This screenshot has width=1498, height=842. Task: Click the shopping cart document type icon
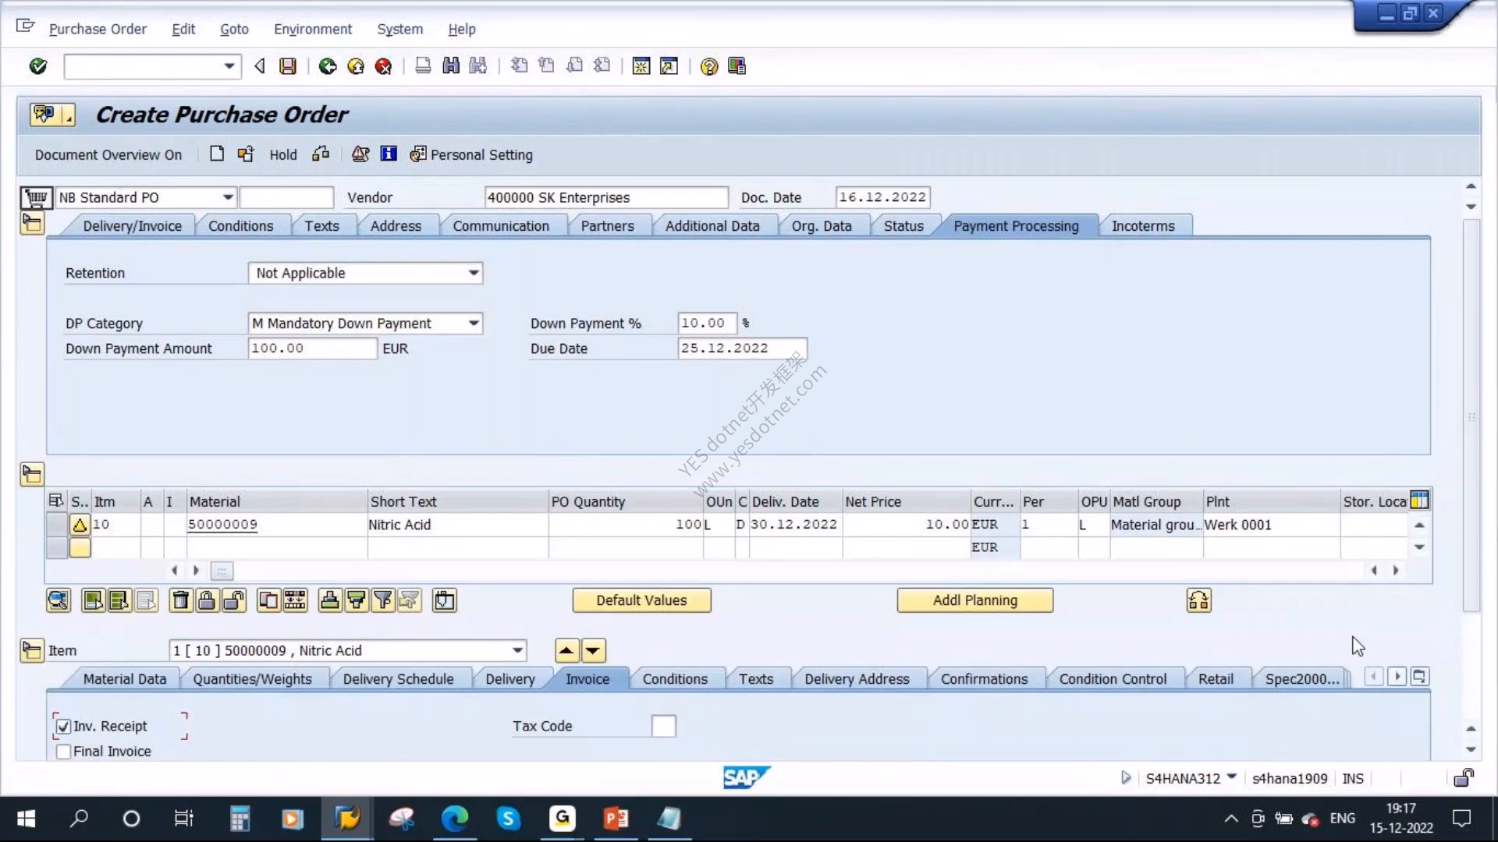coord(36,198)
